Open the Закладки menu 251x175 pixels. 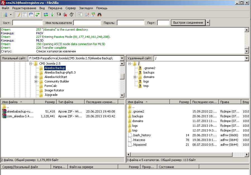(x=86, y=8)
